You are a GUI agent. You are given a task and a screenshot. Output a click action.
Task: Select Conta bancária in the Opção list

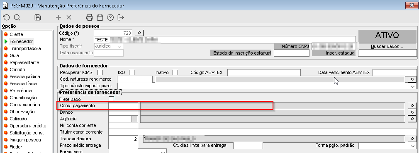pos(25,105)
